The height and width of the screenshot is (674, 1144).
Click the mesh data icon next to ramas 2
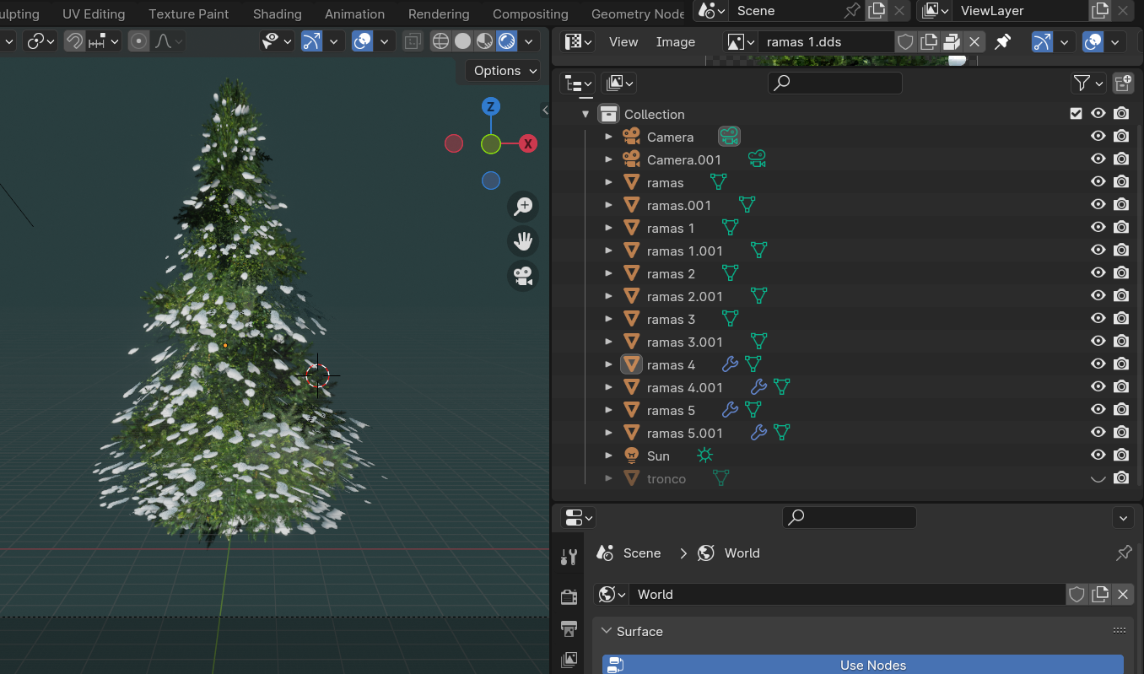730,273
